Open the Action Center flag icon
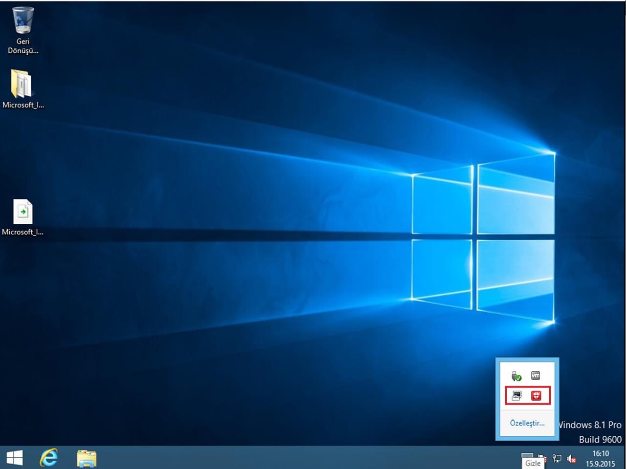Image resolution: width=626 pixels, height=469 pixels. [542, 458]
